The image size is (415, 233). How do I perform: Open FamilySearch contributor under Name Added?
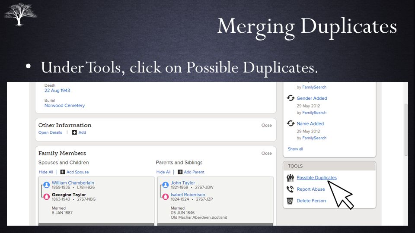click(314, 138)
